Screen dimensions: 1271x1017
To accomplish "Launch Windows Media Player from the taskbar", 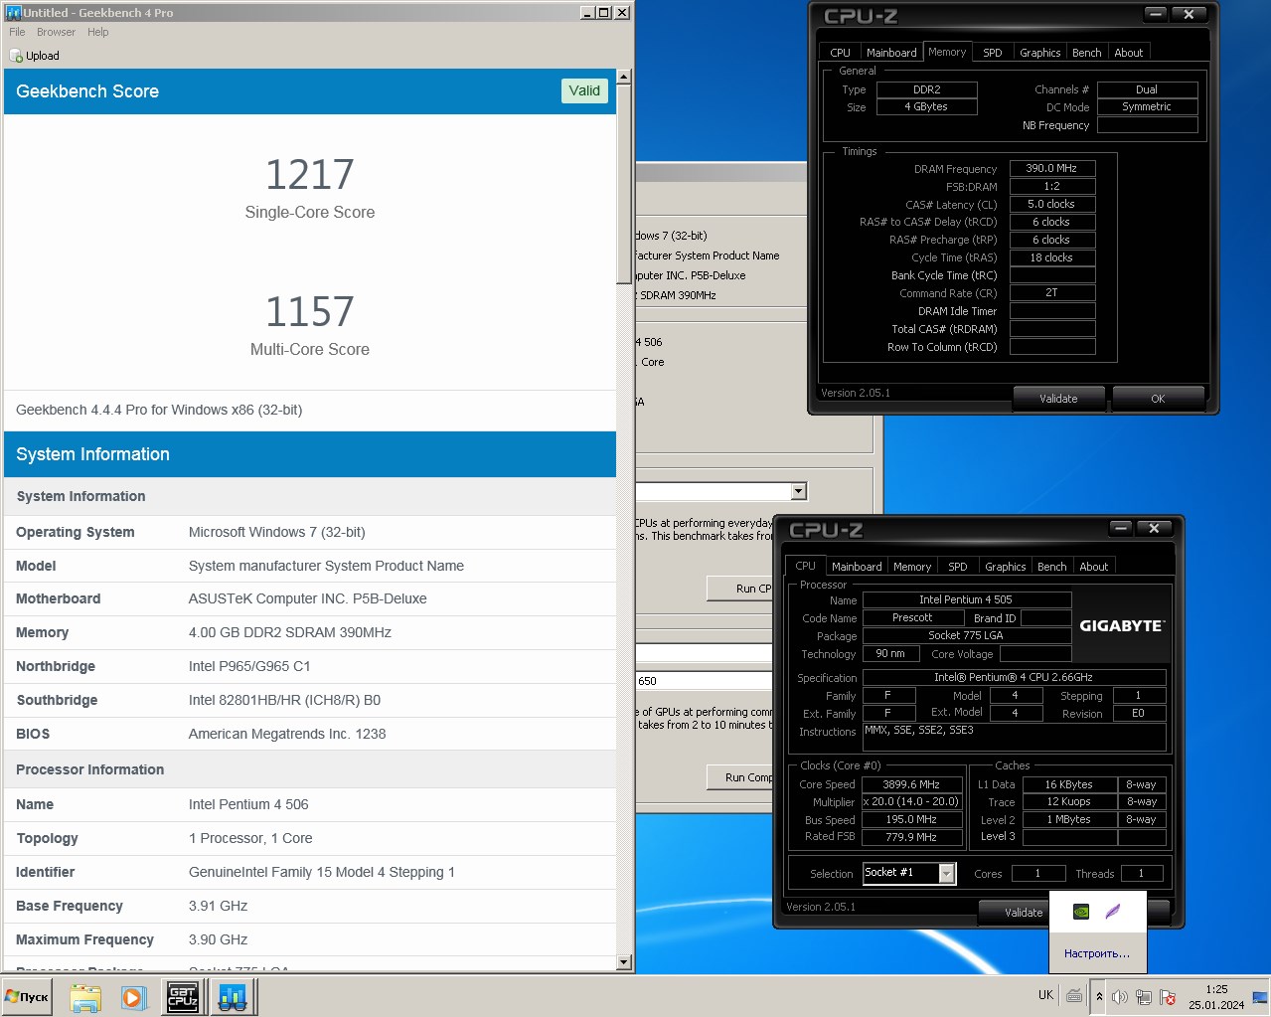I will pos(134,997).
